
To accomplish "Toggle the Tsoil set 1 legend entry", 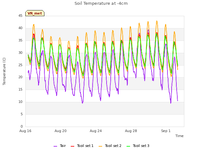I will tap(82, 146).
